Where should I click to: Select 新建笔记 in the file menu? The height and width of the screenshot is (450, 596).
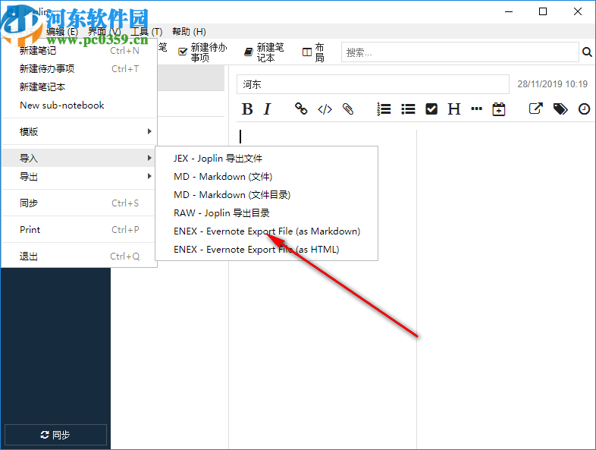pos(79,51)
